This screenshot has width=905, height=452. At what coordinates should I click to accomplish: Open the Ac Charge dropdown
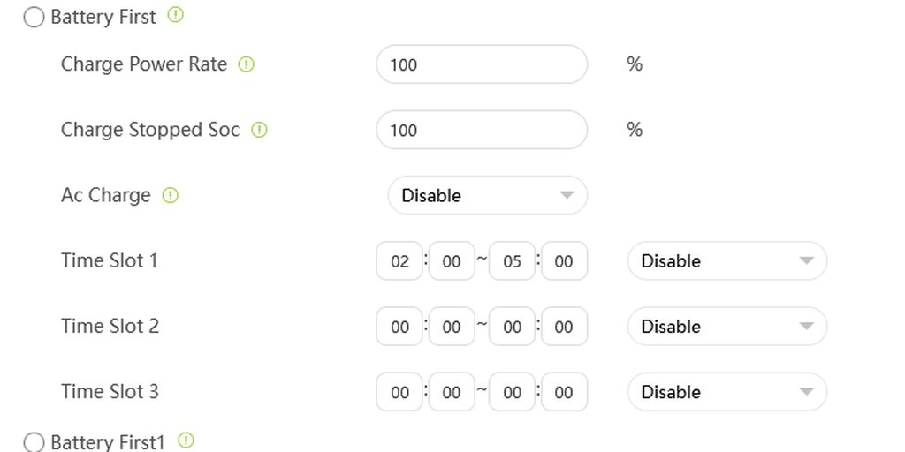point(487,195)
